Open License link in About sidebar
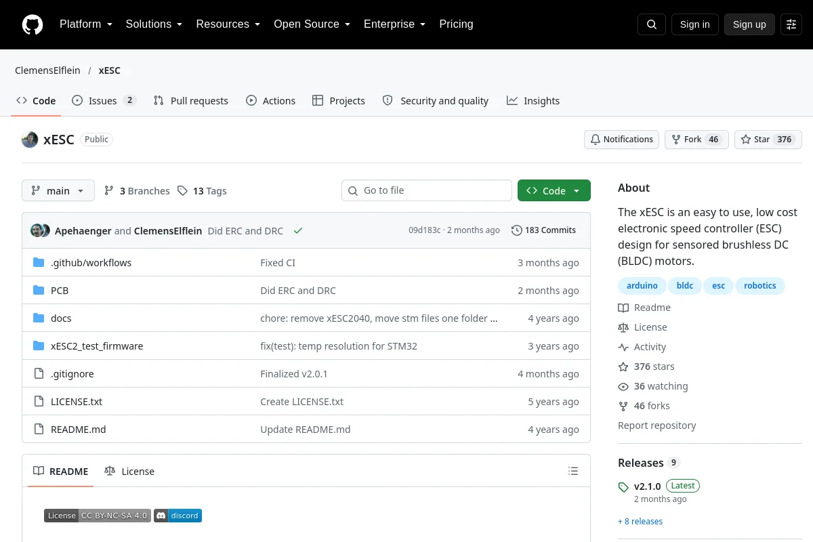 [x=643, y=327]
